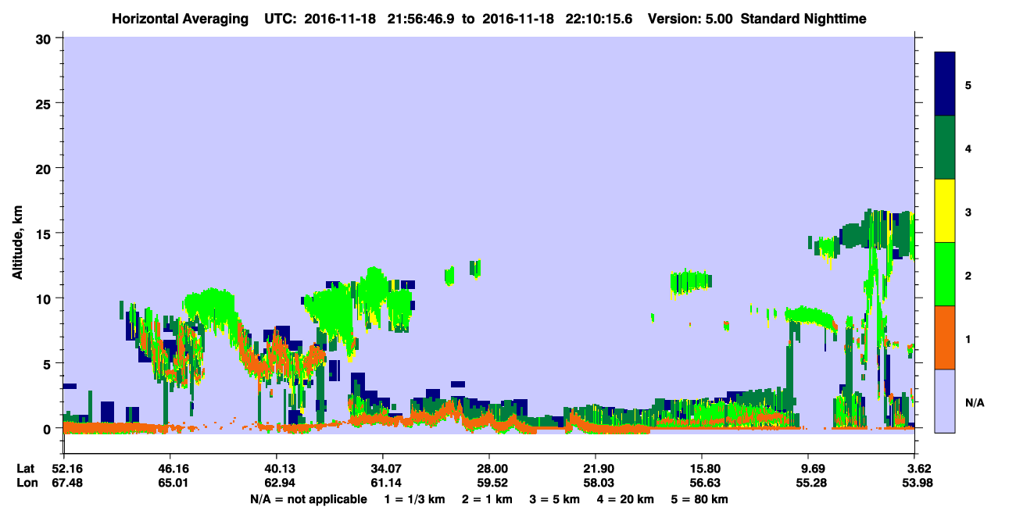Click the '3 = 5 km' legend entry
The height and width of the screenshot is (521, 1016).
(554, 499)
